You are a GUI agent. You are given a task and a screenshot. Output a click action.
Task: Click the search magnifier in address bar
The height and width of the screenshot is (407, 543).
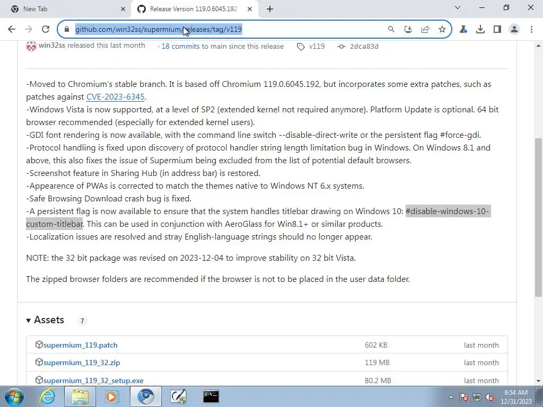(391, 30)
